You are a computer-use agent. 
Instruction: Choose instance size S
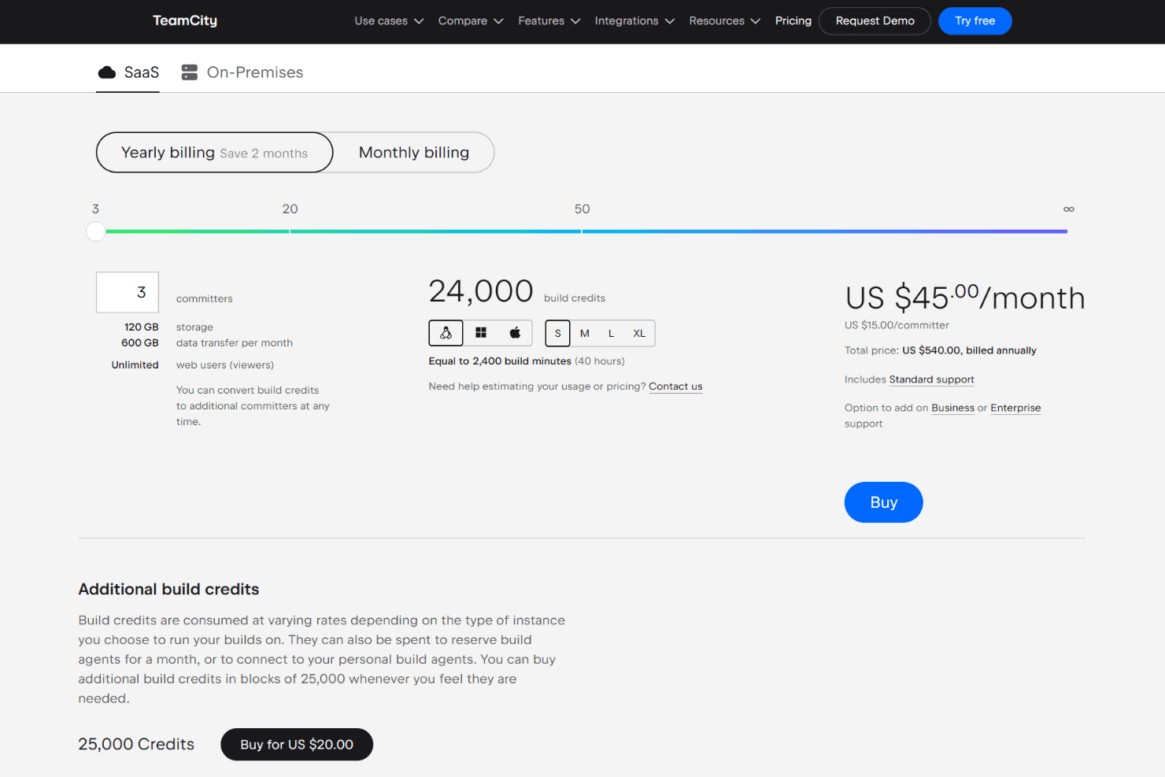[x=557, y=333]
